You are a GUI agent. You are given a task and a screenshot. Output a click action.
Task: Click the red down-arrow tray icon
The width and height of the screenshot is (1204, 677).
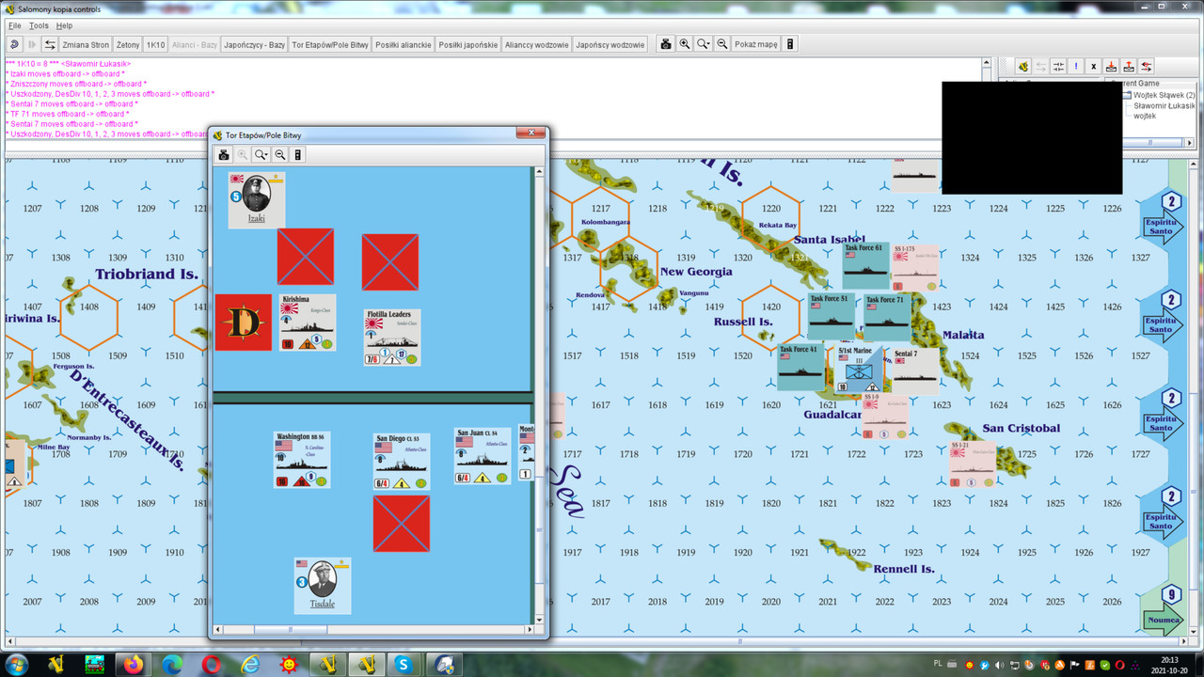click(x=1111, y=67)
